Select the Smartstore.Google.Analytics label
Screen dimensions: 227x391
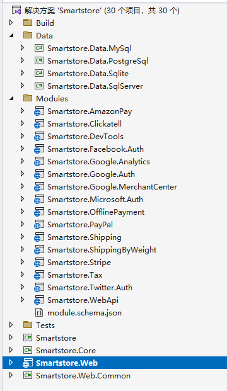pyautogui.click(x=98, y=162)
